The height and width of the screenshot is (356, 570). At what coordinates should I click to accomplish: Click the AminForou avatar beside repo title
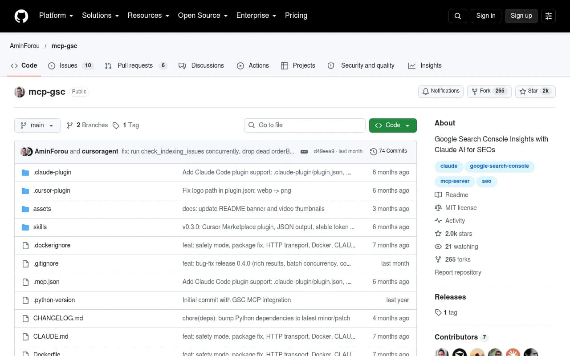coord(20,92)
